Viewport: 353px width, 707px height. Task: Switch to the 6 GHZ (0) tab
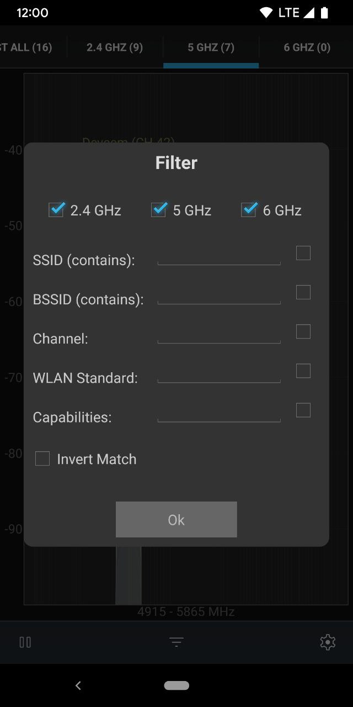point(307,48)
